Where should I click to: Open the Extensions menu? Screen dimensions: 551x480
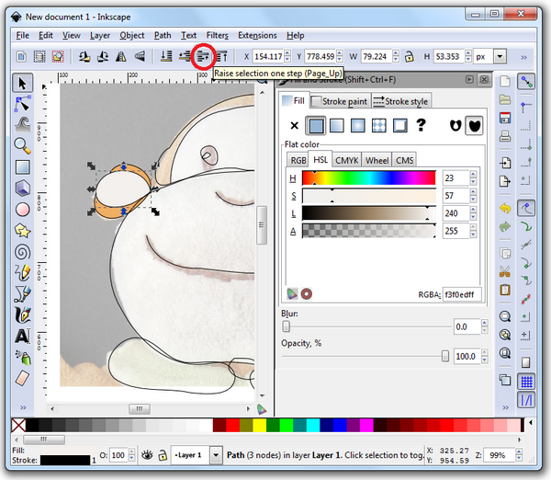tap(257, 36)
